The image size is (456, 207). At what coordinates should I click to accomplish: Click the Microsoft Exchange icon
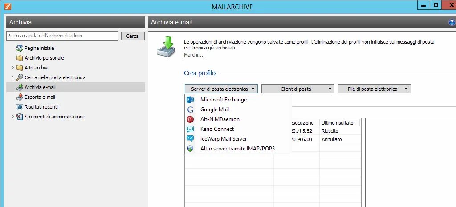point(190,100)
